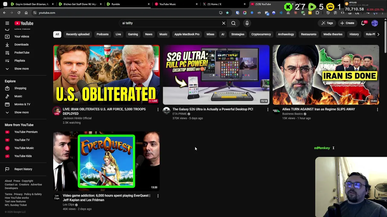The height and width of the screenshot is (217, 387).
Task: Open YouTube Kids link
Action: (x=24, y=156)
